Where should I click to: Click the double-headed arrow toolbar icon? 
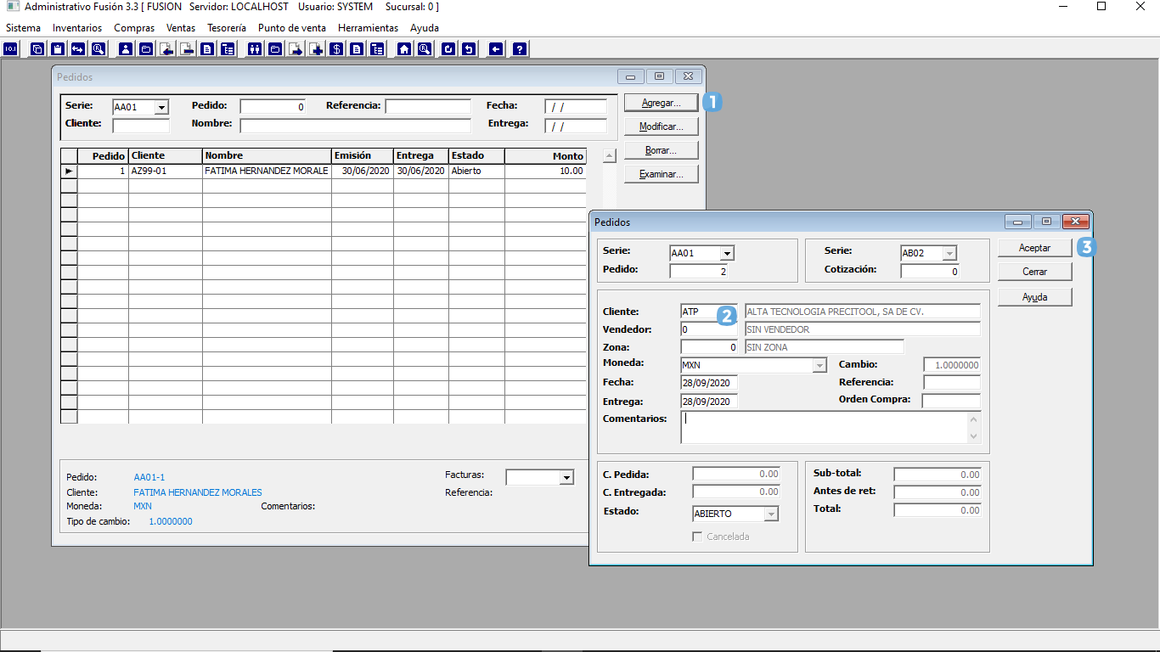point(78,49)
